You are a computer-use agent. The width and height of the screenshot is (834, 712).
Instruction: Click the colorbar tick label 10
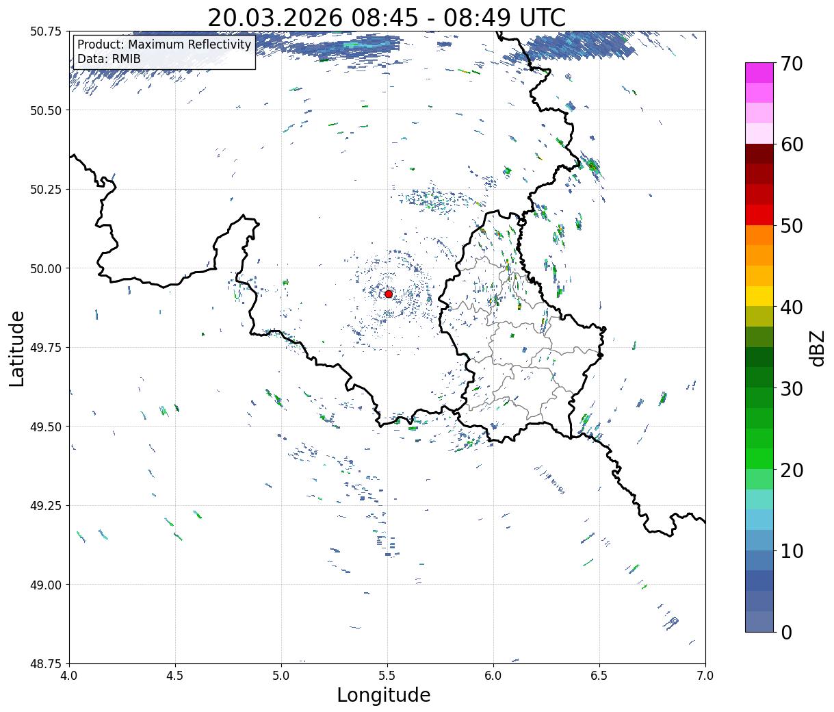[791, 551]
